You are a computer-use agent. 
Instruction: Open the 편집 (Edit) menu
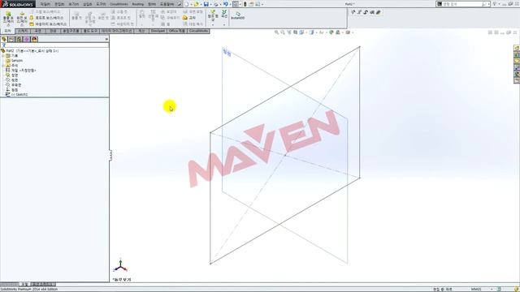[59, 4]
